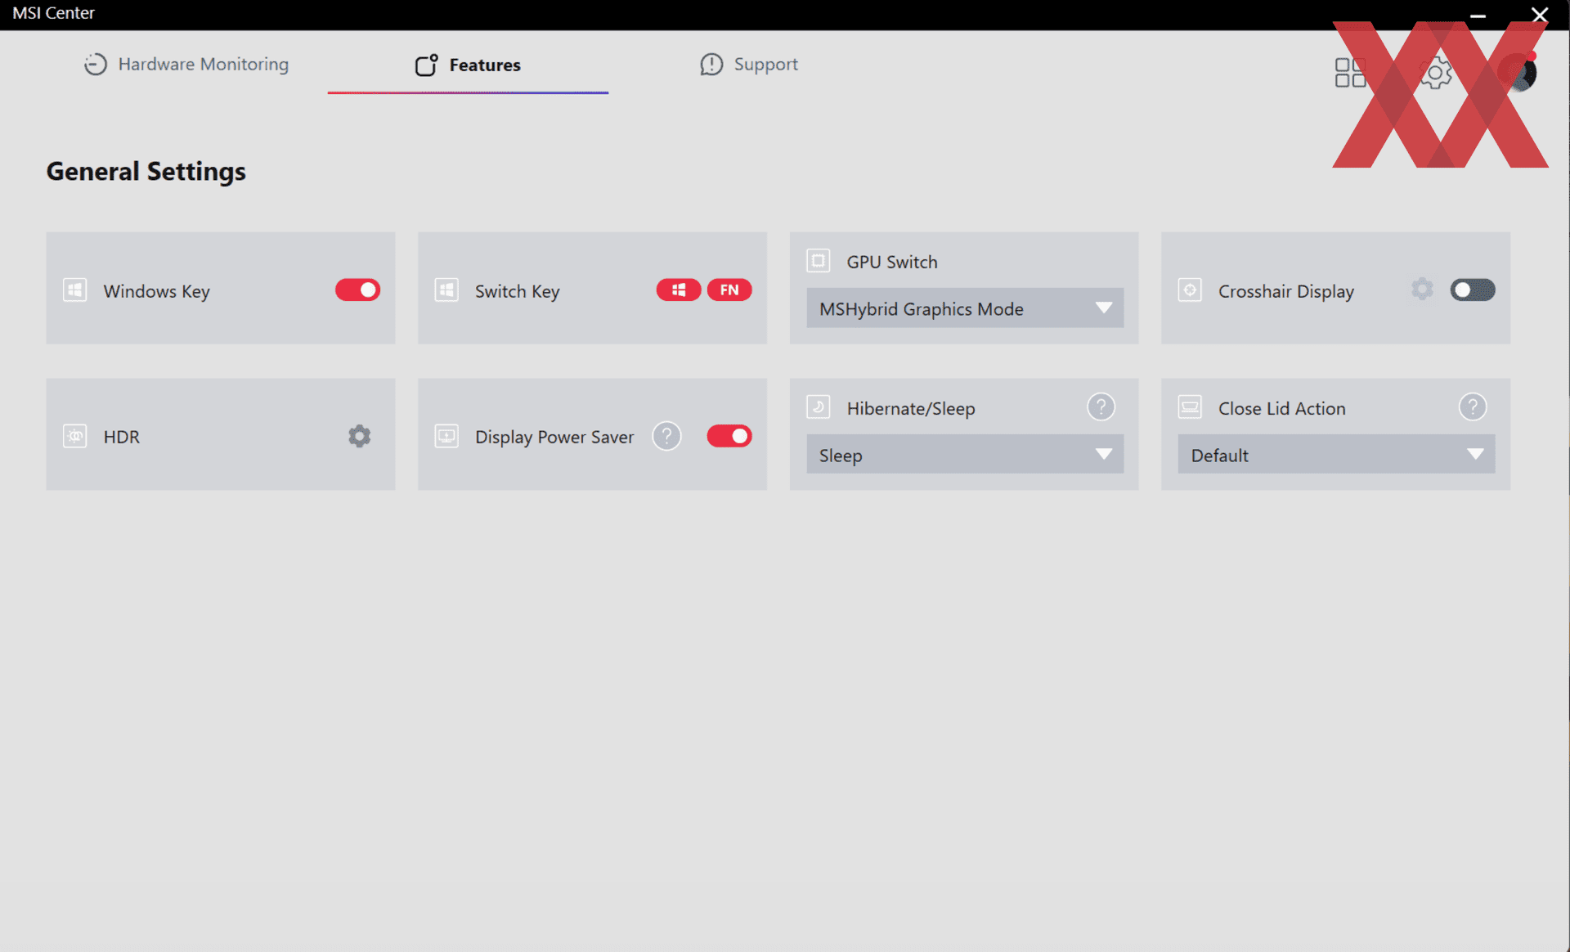Open Hibernate/Sleep help question mark
The height and width of the screenshot is (952, 1570).
pos(1101,406)
